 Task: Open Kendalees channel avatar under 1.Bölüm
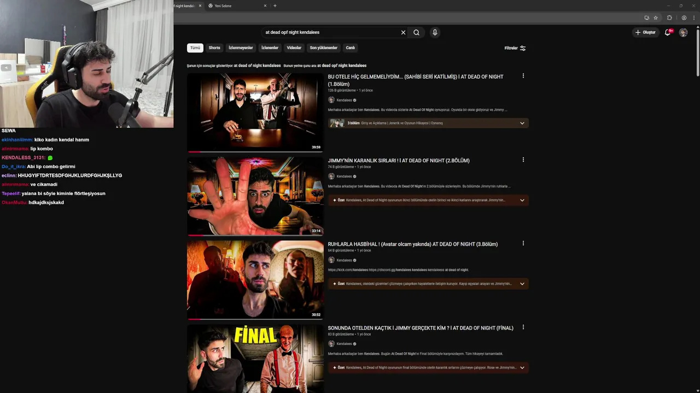pos(331,100)
